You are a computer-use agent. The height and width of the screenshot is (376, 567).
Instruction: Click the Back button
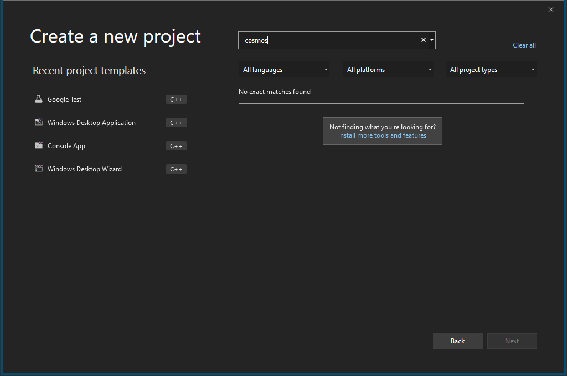(457, 341)
